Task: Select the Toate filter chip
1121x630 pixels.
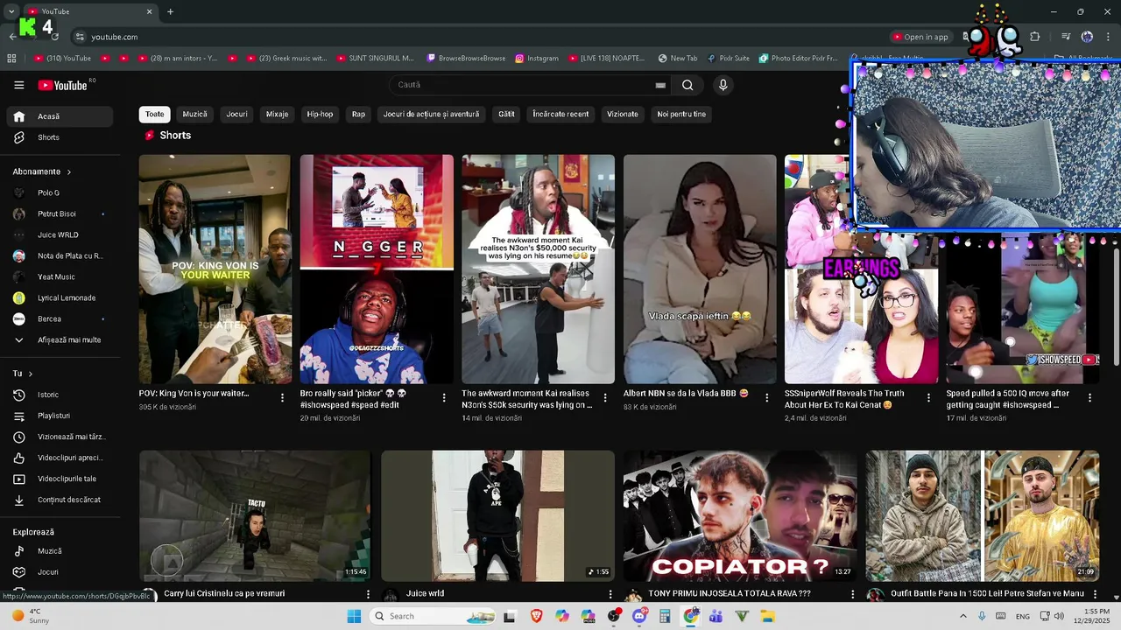Action: (x=155, y=114)
